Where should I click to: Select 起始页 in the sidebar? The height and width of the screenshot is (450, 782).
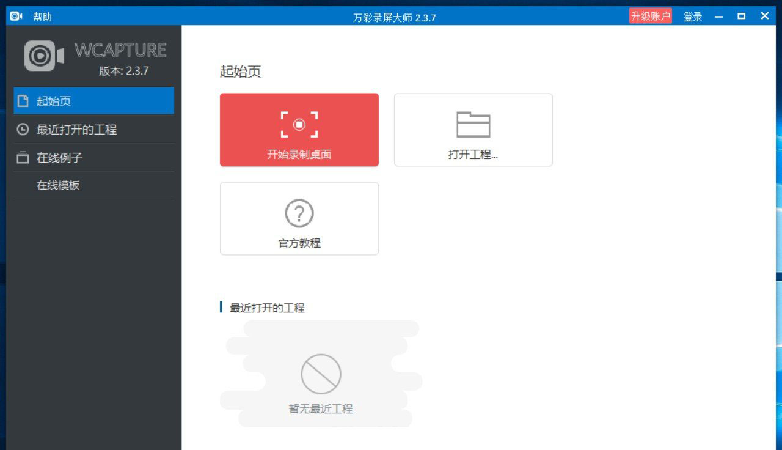(x=94, y=101)
